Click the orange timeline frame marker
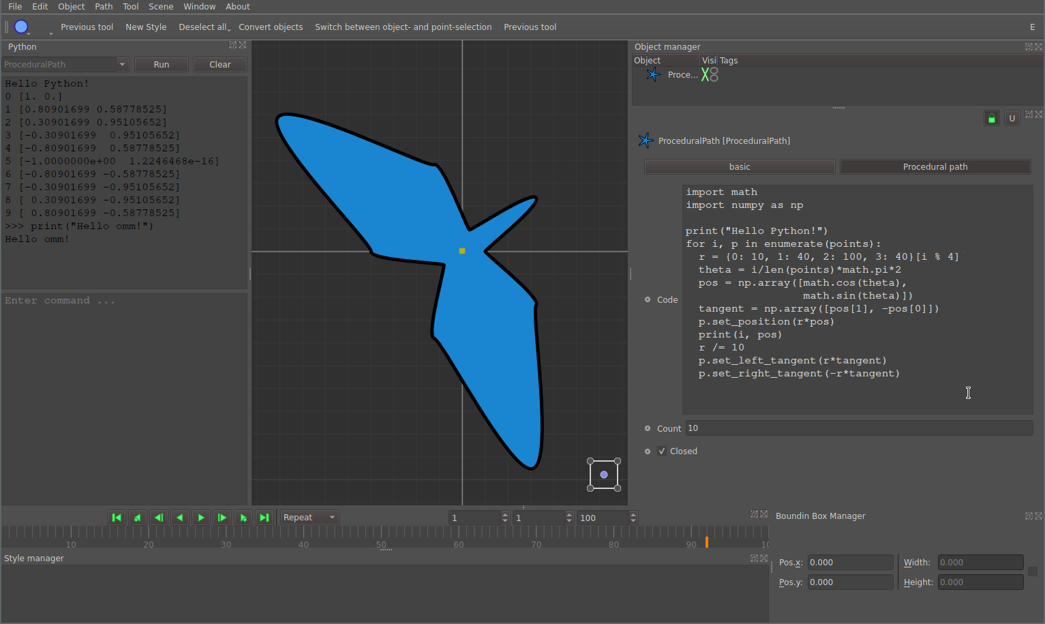1045x624 pixels. point(707,542)
